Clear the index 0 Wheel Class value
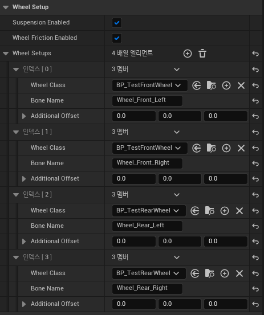Screen dimensions: 264x315 (241, 85)
